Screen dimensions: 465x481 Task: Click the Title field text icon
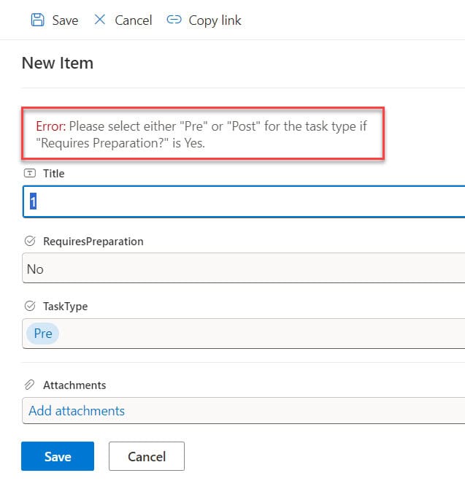(30, 173)
